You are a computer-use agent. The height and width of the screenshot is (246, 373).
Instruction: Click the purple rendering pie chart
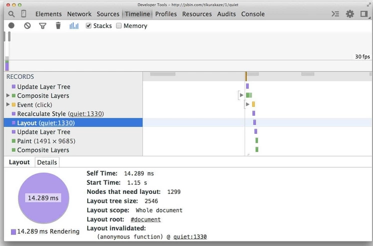click(x=44, y=198)
